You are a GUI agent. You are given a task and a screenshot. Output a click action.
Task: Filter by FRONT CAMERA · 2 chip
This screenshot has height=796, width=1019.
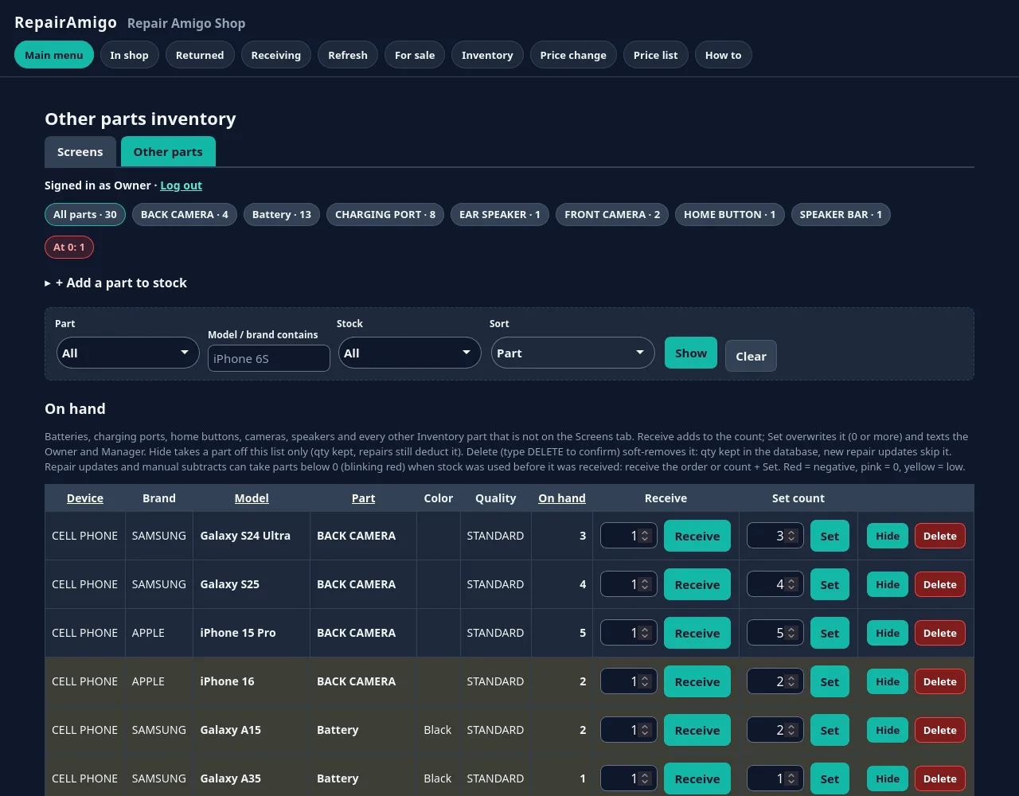pos(612,214)
